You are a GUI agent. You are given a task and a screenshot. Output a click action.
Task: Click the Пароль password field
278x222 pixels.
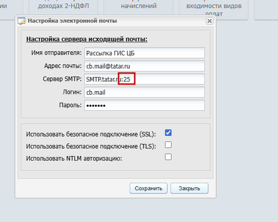tap(144, 105)
